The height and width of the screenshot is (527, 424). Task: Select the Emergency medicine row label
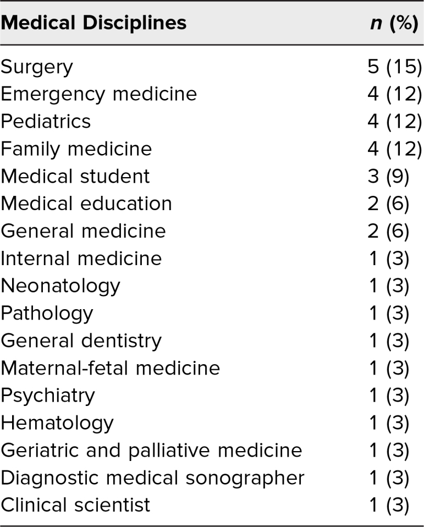click(x=99, y=94)
